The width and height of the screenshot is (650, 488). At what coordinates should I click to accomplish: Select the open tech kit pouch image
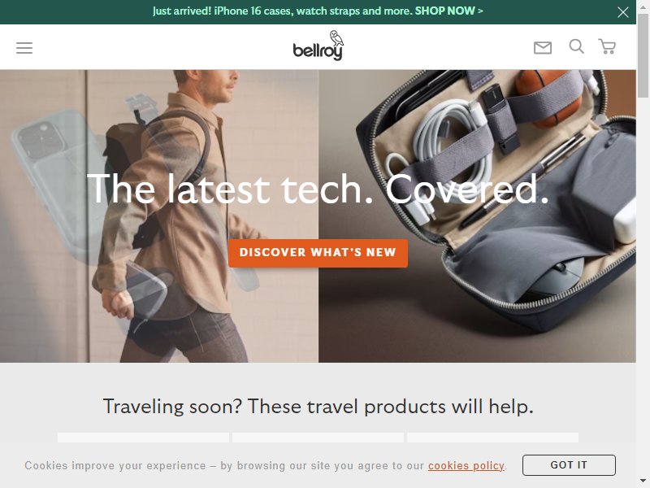pos(477,216)
